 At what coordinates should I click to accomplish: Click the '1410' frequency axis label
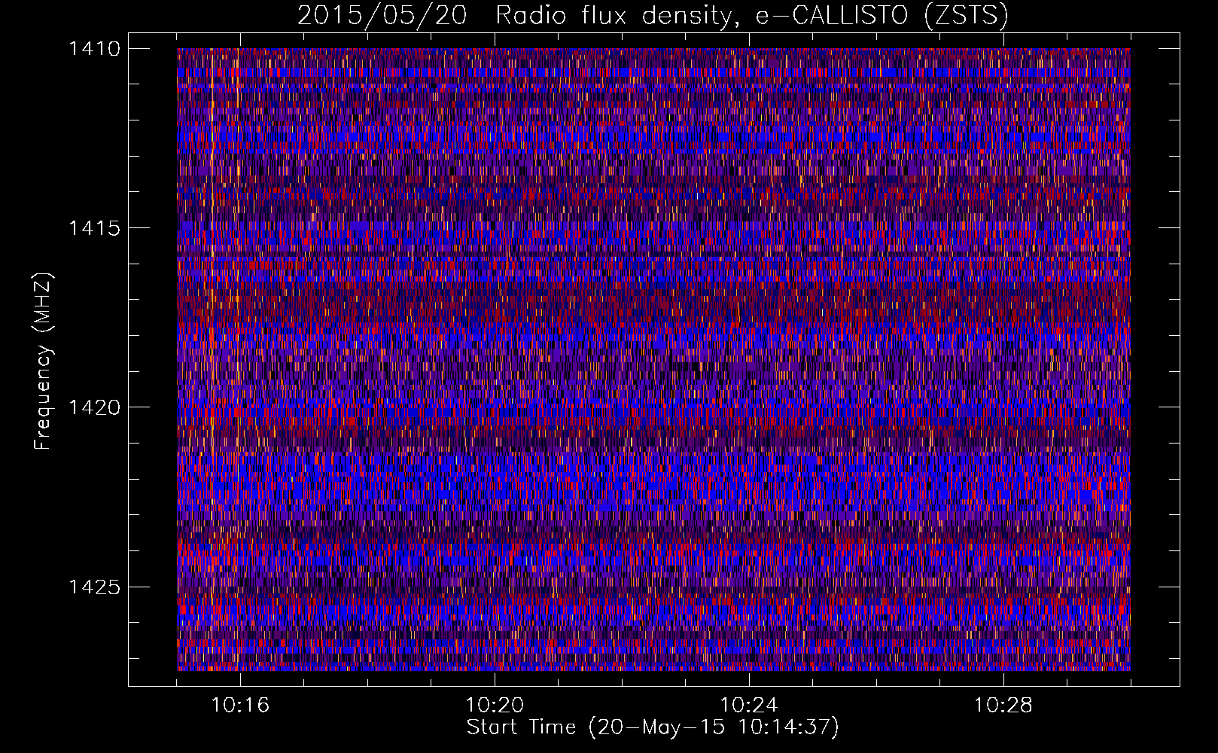tap(94, 49)
